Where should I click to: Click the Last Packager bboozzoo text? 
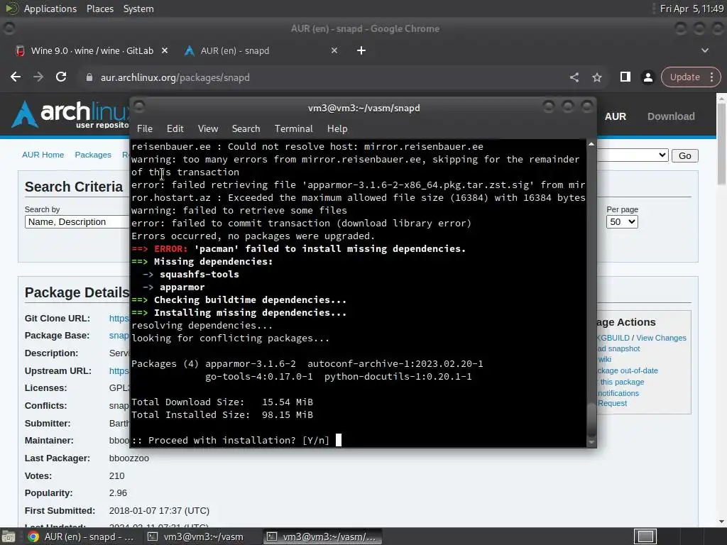(129, 458)
